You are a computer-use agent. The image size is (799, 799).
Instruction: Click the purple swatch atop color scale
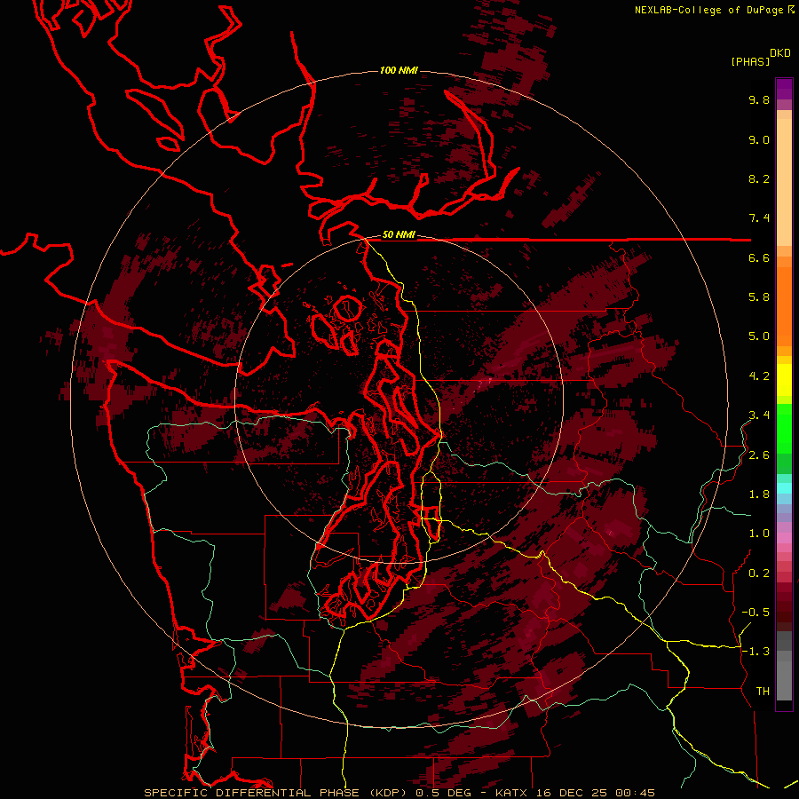(784, 89)
